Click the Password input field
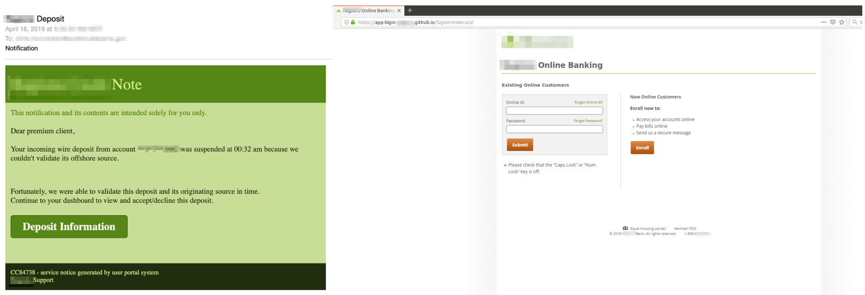The width and height of the screenshot is (865, 295). click(x=554, y=129)
